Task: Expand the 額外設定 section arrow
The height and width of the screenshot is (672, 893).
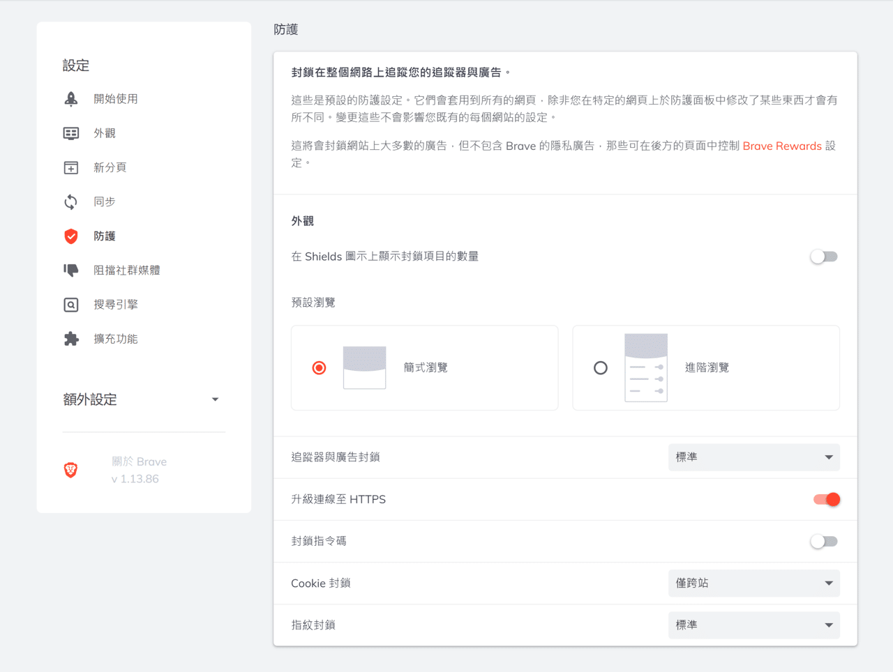Action: [215, 399]
